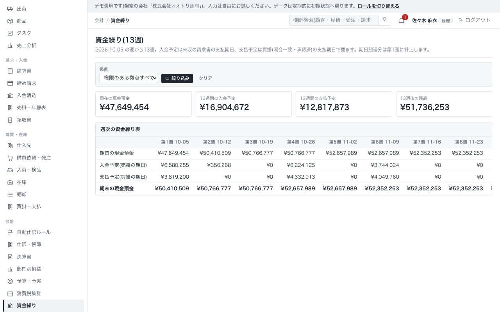The height and width of the screenshot is (312, 500).
Task: Click the ledger icon beside 売掛・年齢表
Action: (10, 108)
